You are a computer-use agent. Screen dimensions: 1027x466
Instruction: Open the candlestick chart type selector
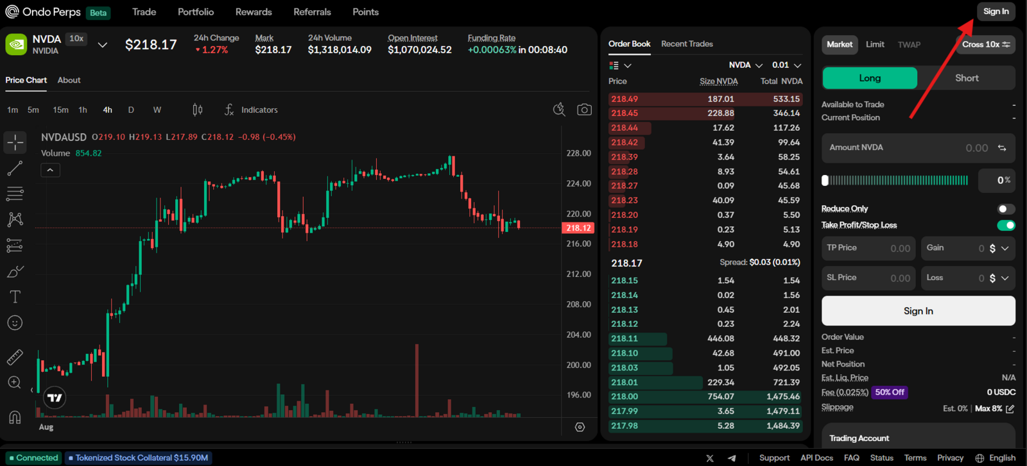tap(198, 110)
